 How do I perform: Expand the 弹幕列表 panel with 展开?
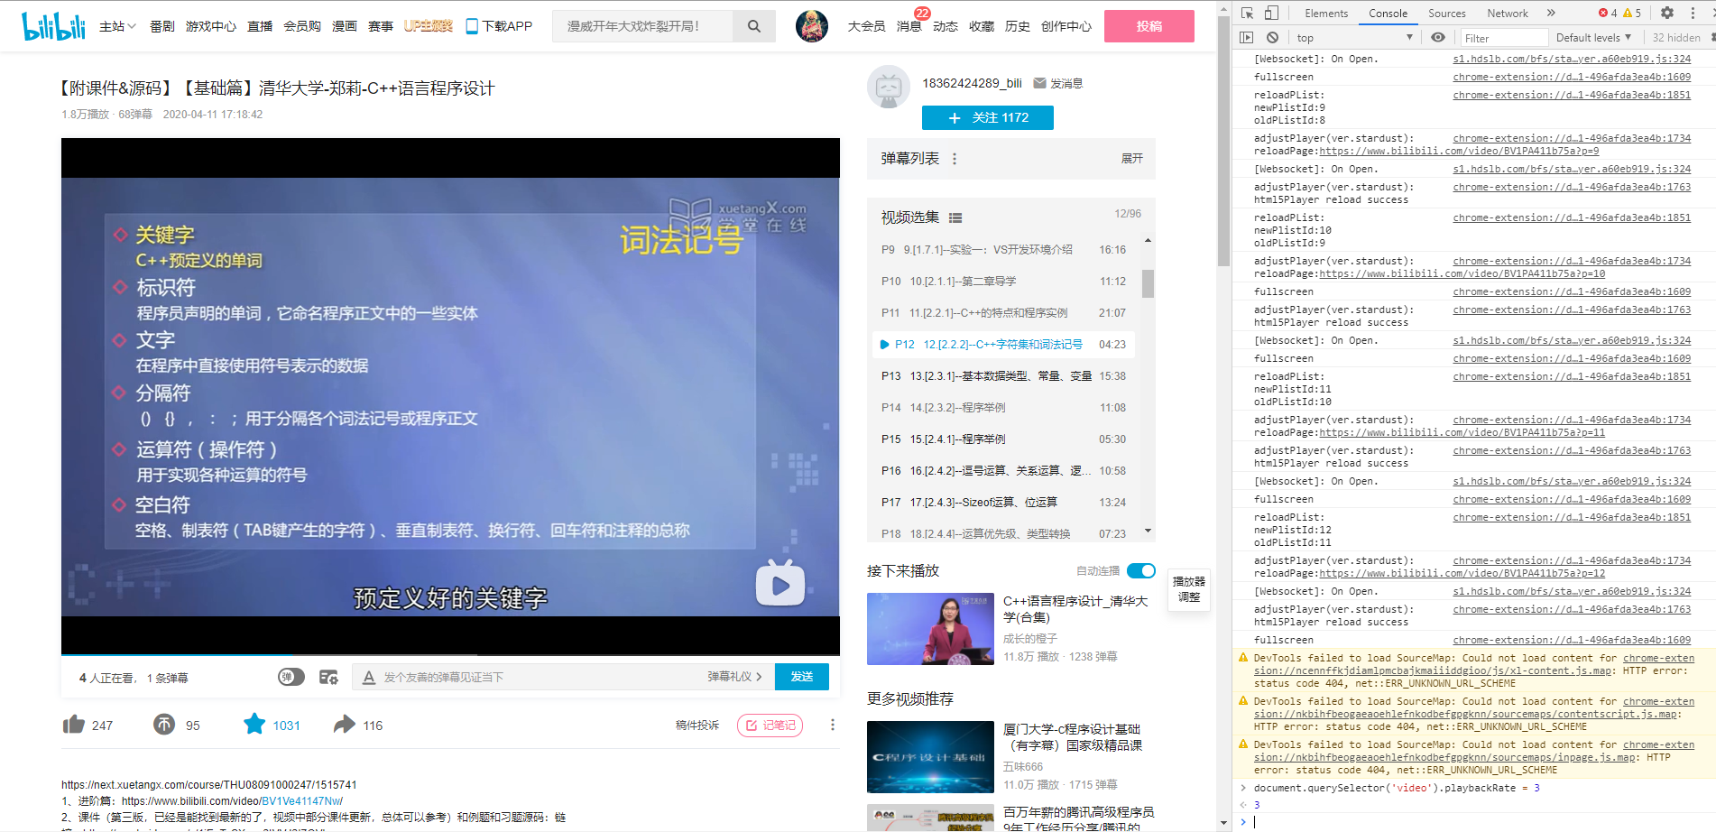(1131, 159)
